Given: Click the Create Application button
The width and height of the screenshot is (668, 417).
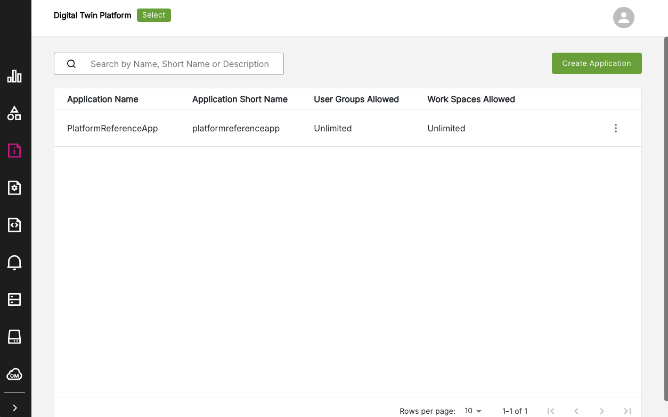Looking at the screenshot, I should pos(596,63).
